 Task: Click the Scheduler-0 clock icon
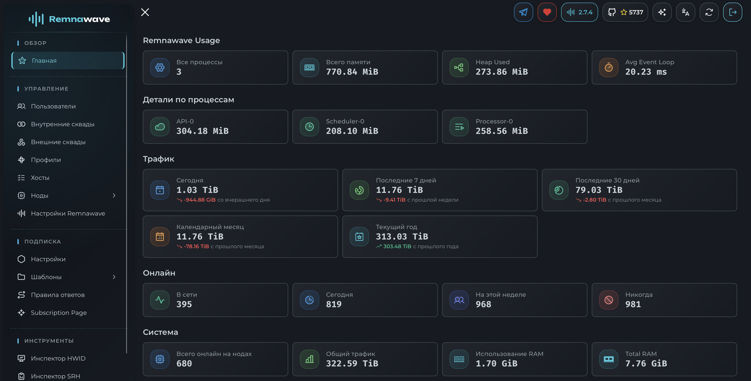pos(309,127)
